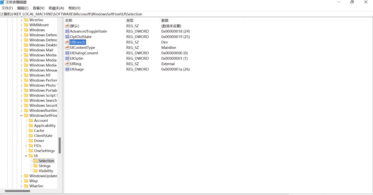373x195 pixels.
Task: Open the 查看(V) menu
Action: point(39,8)
